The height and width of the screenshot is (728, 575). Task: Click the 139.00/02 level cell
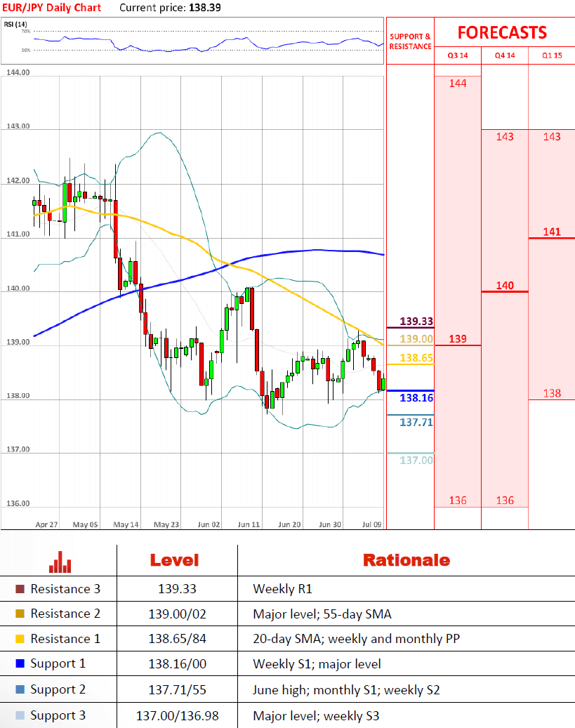pyautogui.click(x=177, y=614)
